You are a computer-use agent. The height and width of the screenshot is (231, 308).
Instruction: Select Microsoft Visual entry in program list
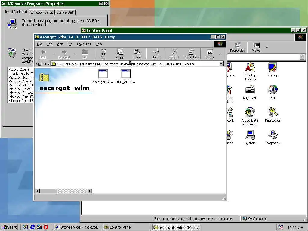(x=20, y=101)
